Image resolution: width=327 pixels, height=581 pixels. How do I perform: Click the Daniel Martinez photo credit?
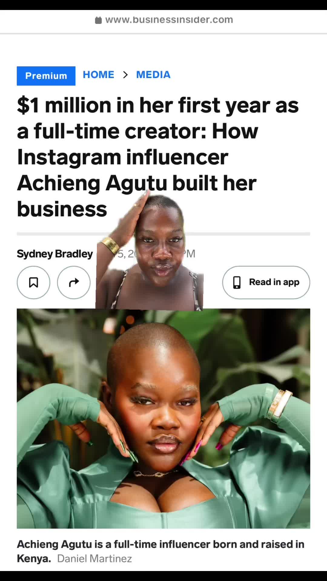tap(94, 558)
